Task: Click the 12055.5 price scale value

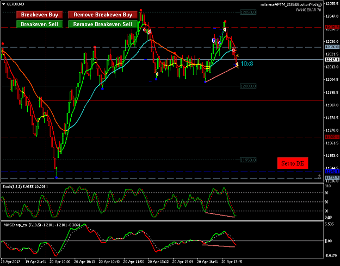Action: coord(332,3)
